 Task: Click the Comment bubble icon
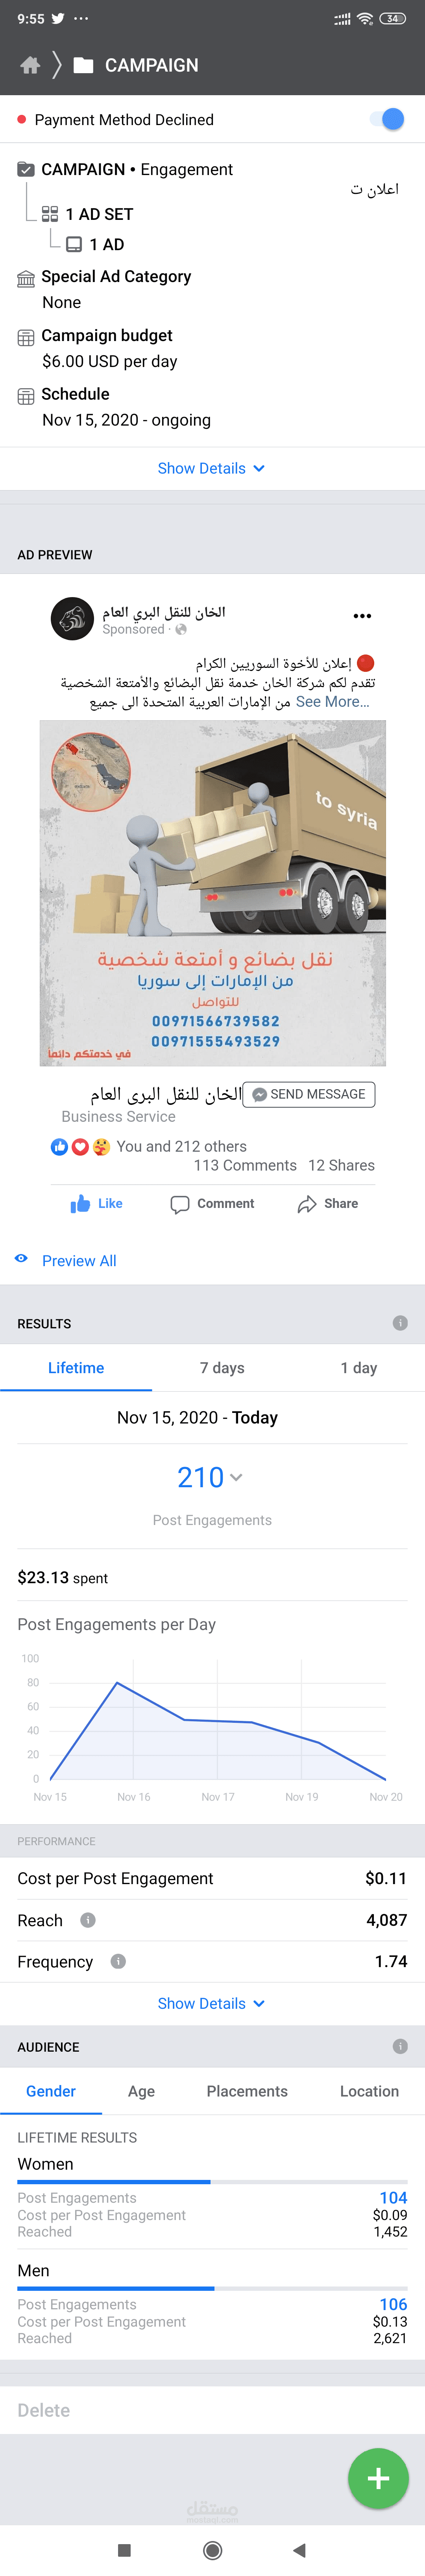point(180,1204)
